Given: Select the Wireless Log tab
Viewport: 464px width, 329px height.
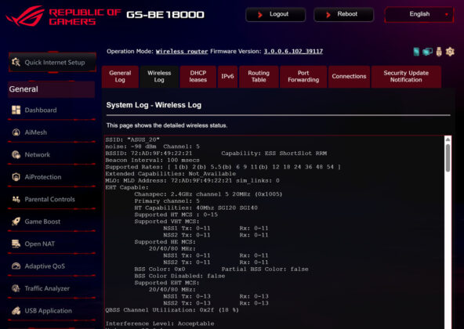Looking at the screenshot, I should coord(159,76).
